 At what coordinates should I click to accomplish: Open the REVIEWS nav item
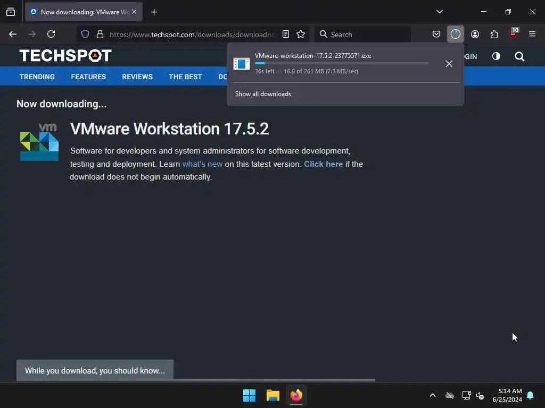click(137, 76)
